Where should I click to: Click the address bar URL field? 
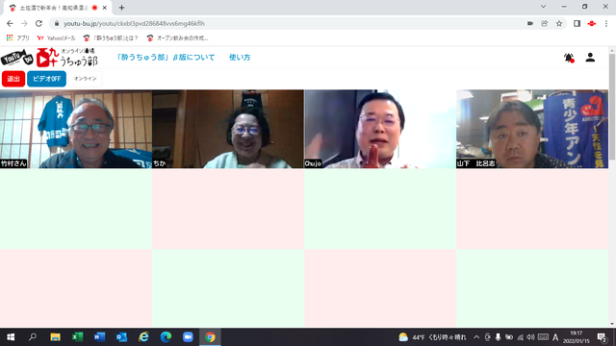[291, 23]
